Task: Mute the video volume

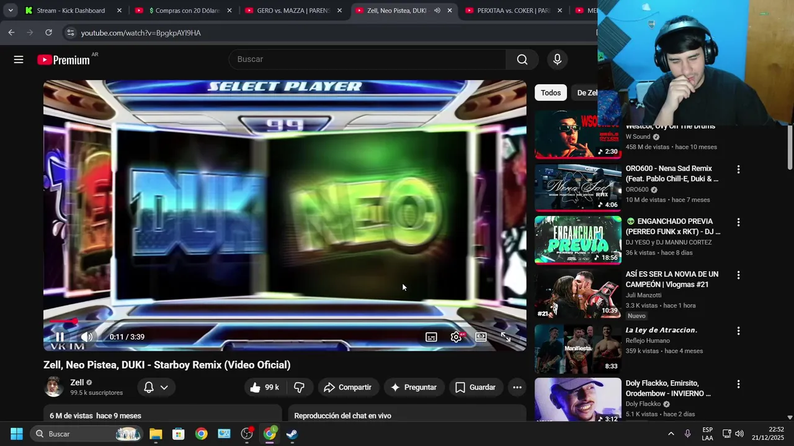Action: click(87, 337)
